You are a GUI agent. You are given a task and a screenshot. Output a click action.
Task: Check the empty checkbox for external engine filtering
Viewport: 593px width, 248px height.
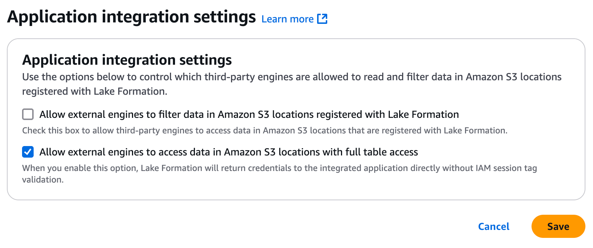pos(27,114)
